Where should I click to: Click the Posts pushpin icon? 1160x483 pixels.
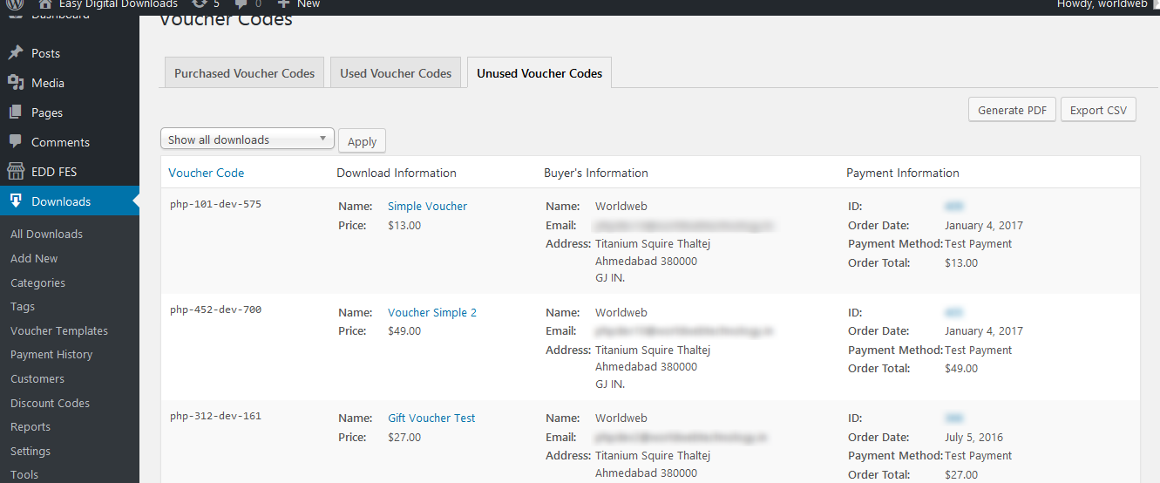tap(16, 53)
